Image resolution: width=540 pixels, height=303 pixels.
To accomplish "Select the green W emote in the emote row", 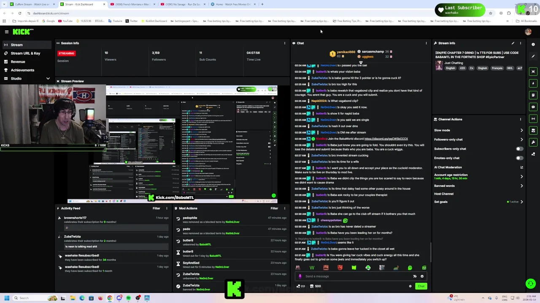I will [x=312, y=268].
